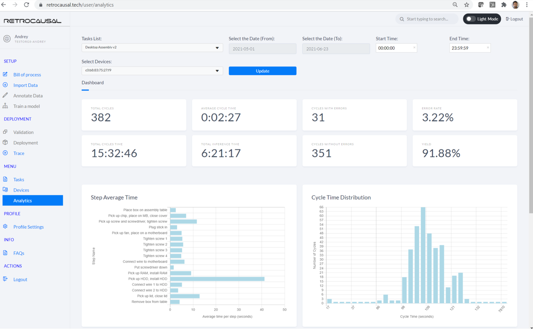533x329 pixels.
Task: Open Analytics in the sidebar menu
Action: point(33,201)
